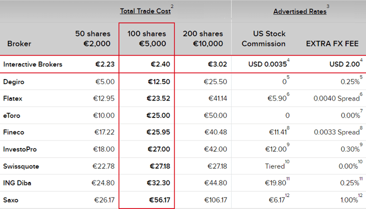Select the Flatex broker name
This screenshot has height=209, width=366.
click(13, 98)
